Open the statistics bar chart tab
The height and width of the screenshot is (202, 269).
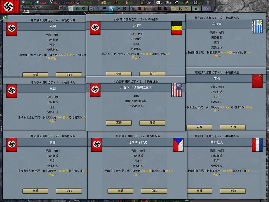[196, 8]
